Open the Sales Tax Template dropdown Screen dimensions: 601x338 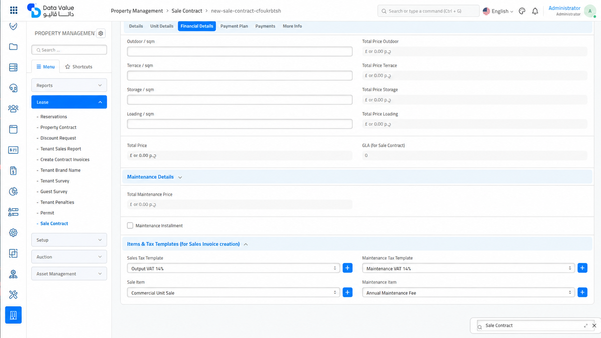[233, 268]
